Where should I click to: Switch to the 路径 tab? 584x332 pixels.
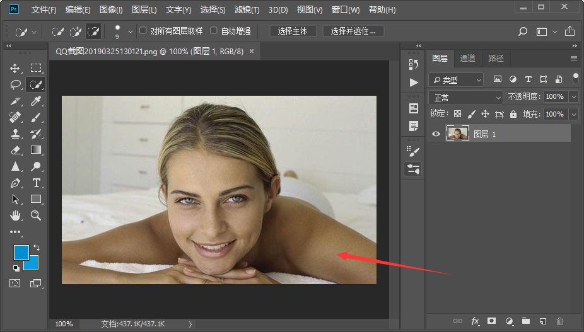[496, 58]
